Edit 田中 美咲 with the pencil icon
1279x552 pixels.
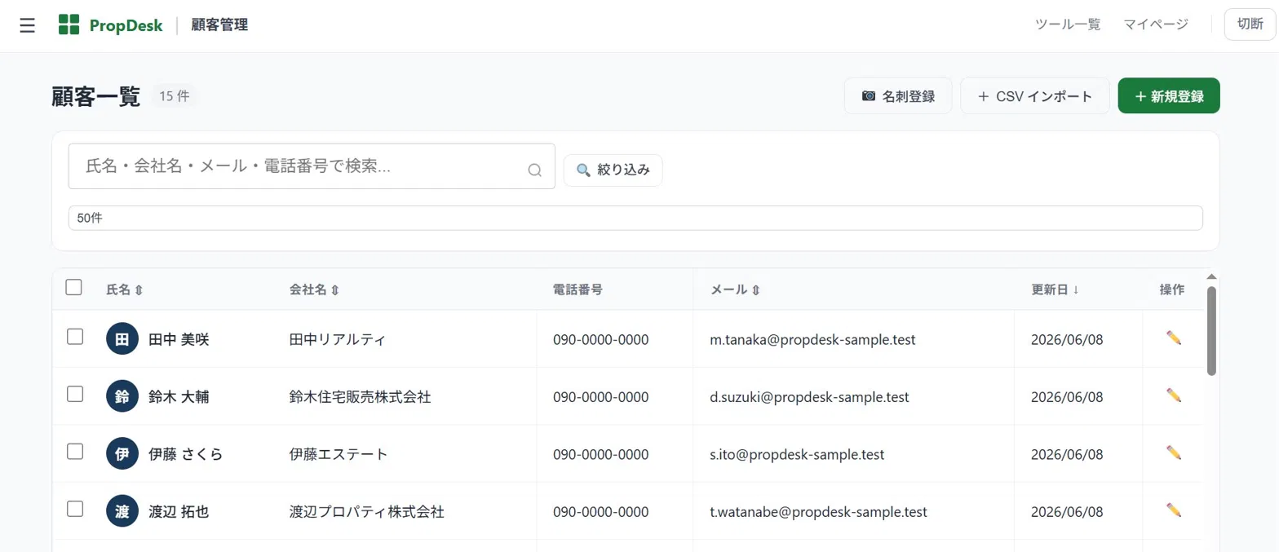tap(1174, 338)
